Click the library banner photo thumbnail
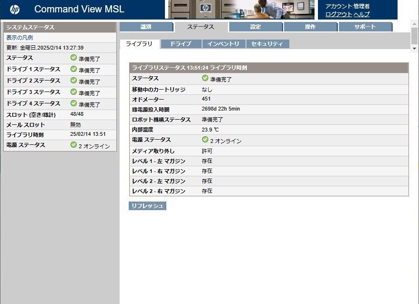Image resolution: width=419 pixels, height=304 pixels. point(241,10)
